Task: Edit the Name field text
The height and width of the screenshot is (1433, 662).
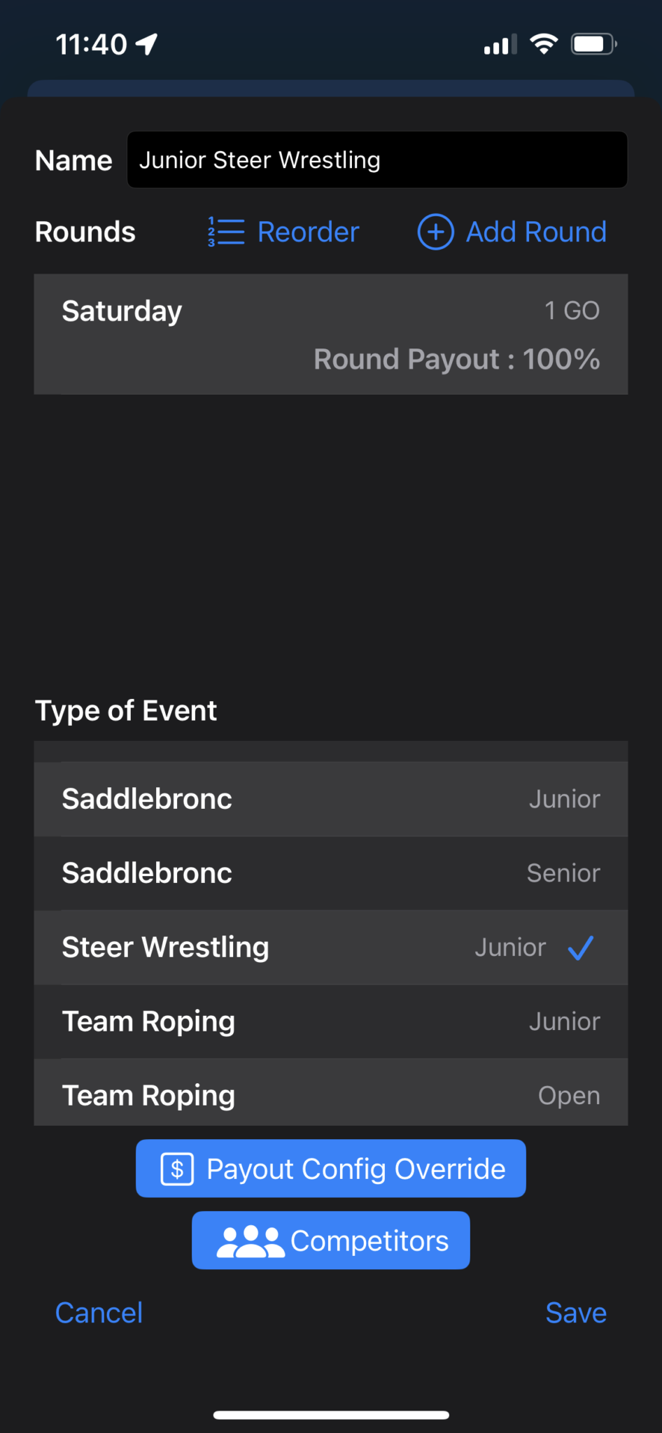Action: 376,160
